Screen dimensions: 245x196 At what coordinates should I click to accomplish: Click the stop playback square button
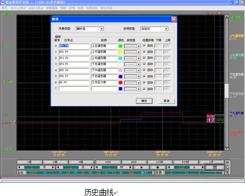coord(158,167)
